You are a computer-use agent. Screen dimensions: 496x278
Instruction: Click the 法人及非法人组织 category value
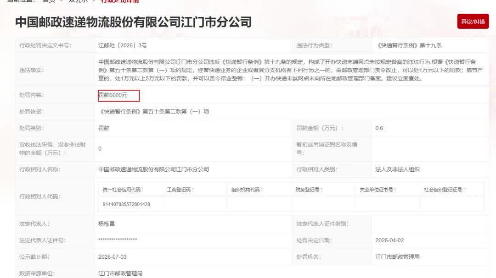[x=397, y=169]
